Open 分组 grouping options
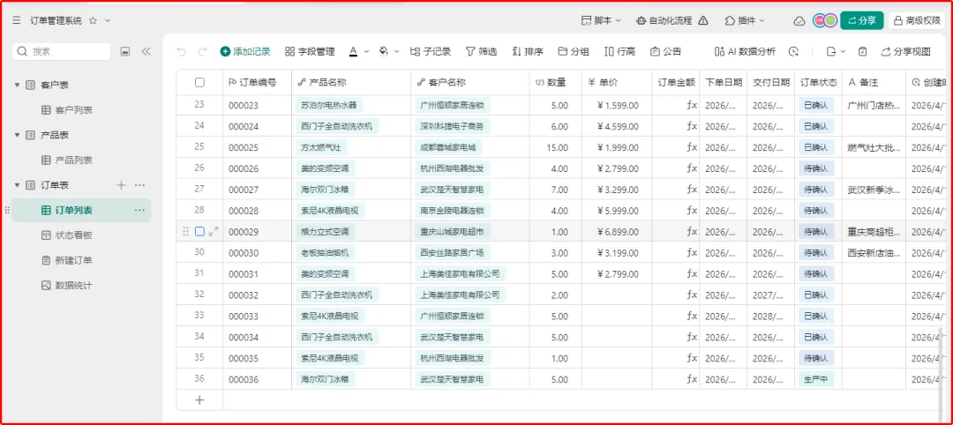953x425 pixels. point(574,52)
